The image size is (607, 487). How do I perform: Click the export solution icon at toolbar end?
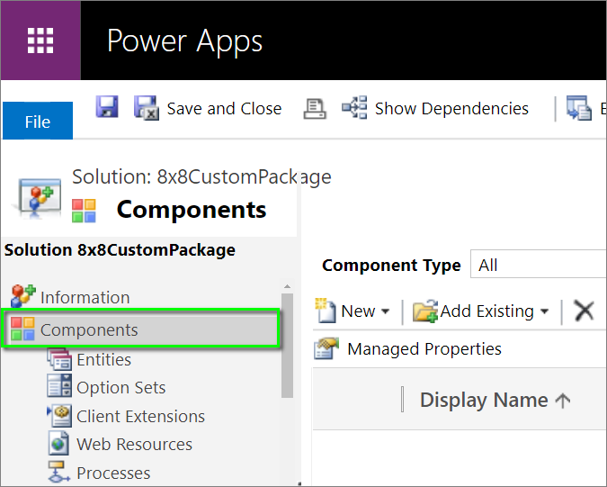coord(579,108)
